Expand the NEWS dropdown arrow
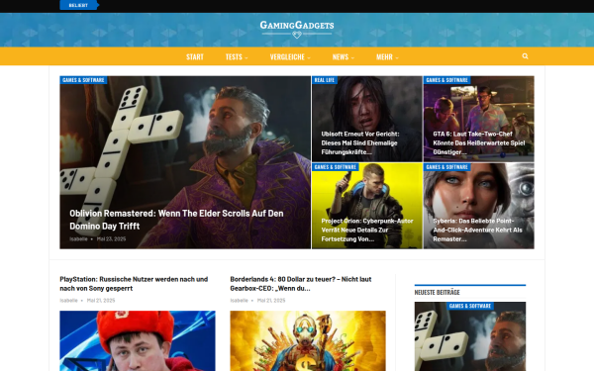This screenshot has width=594, height=371. click(x=352, y=58)
